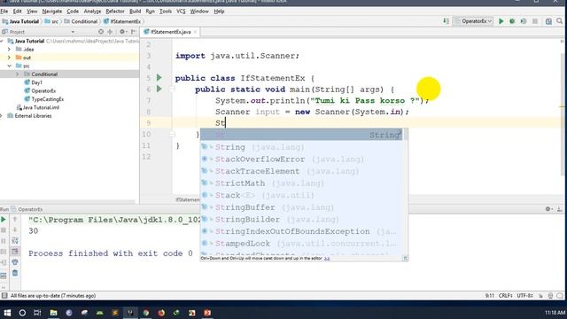Screen dimensions: 567x319
Task: Expand External Libraries node
Action: click(2, 116)
